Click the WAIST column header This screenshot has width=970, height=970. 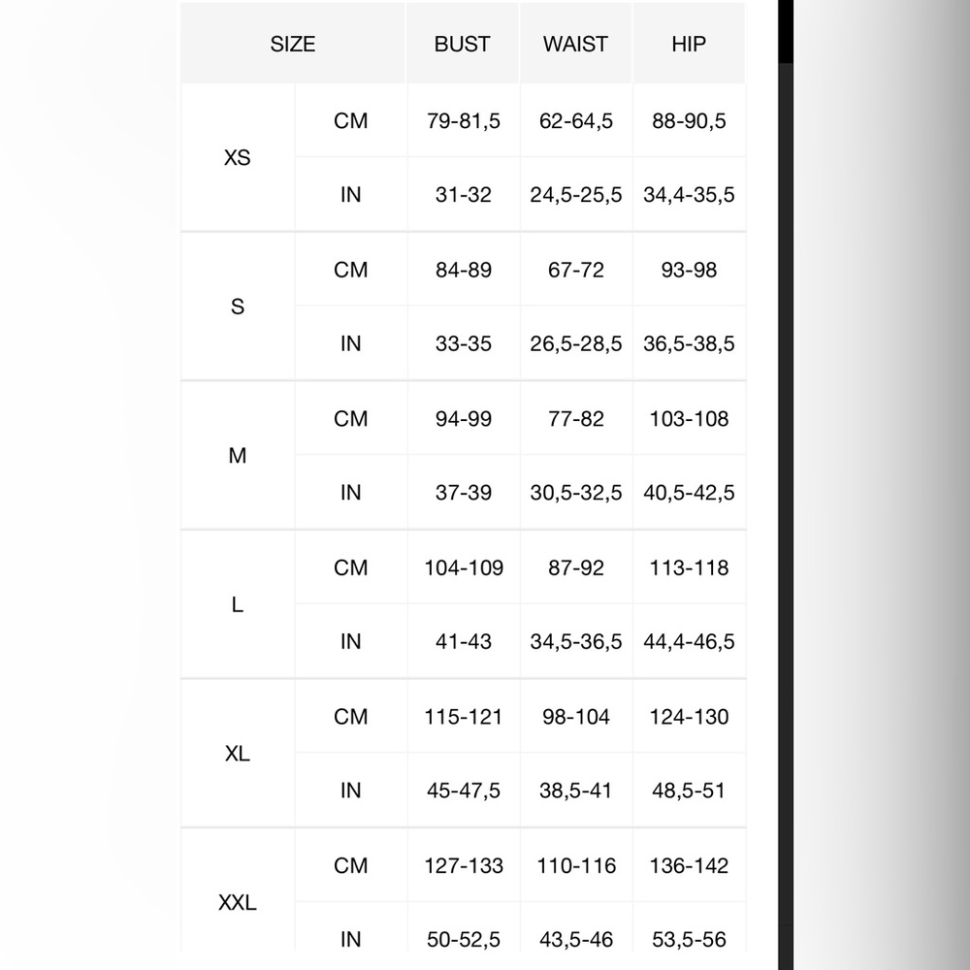point(575,44)
